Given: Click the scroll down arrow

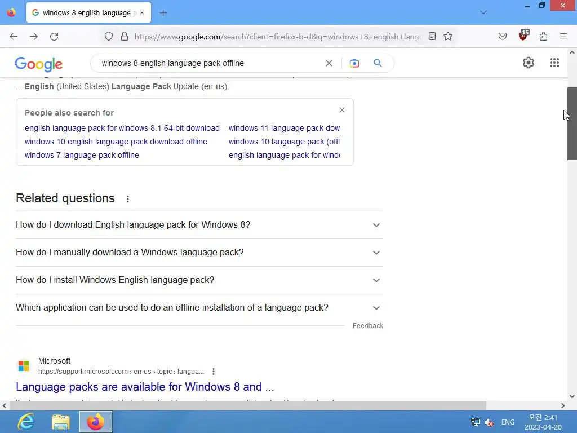Looking at the screenshot, I should pyautogui.click(x=572, y=396).
